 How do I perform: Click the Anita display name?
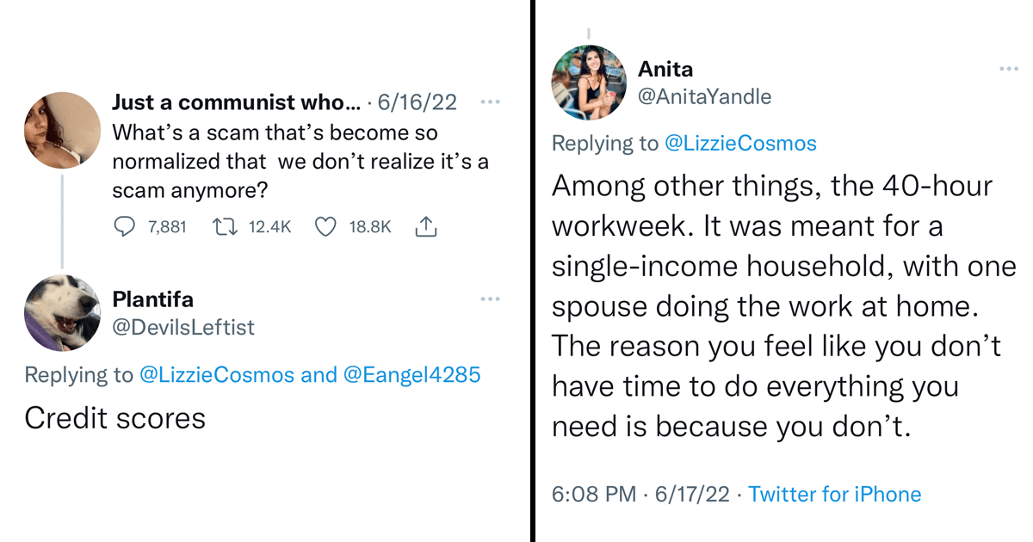point(665,69)
